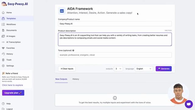Open AI Transcription from sidebar

13,42
